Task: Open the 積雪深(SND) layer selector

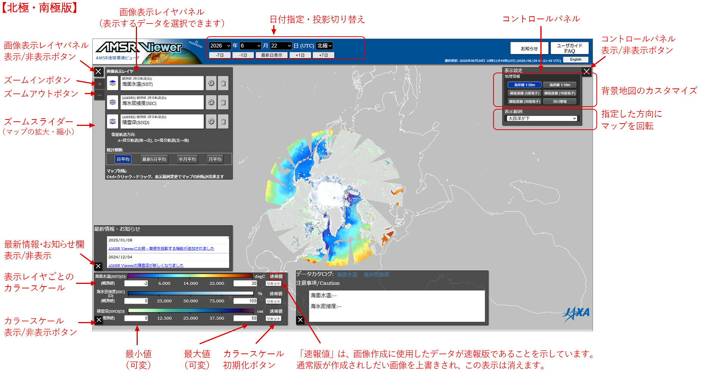Action: pos(162,121)
